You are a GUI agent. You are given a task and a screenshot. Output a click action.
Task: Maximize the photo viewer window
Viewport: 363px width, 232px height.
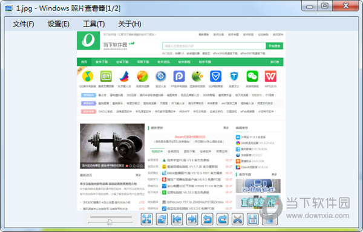pos(325,6)
